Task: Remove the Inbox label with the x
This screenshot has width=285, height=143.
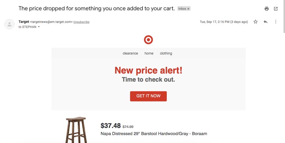Action: pyautogui.click(x=188, y=9)
